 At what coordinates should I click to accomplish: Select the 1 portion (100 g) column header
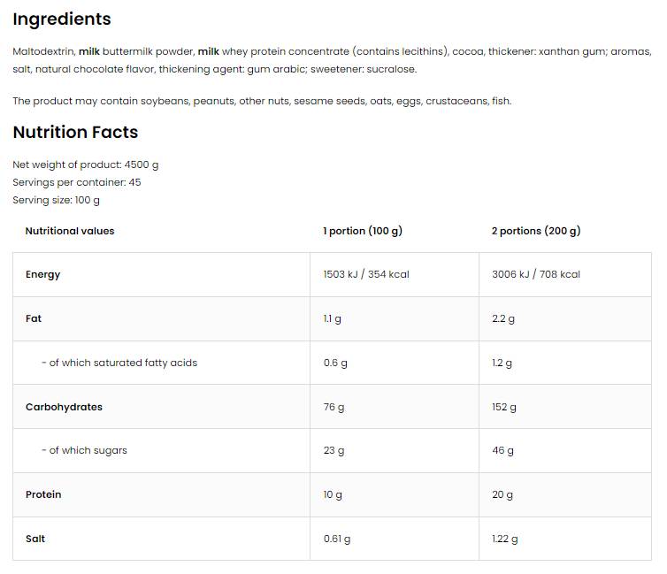click(x=363, y=231)
